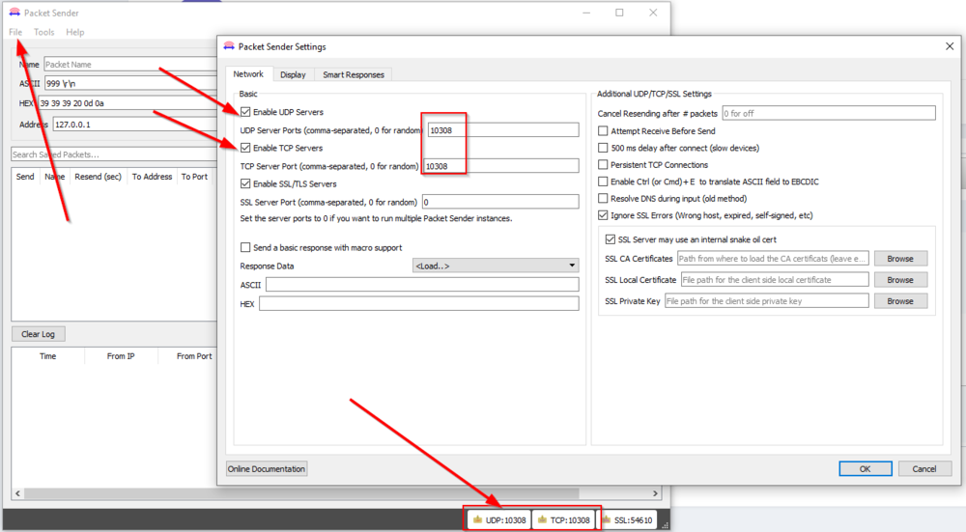Click the main window ASCII field with 999
The image size is (966, 532).
(131, 83)
